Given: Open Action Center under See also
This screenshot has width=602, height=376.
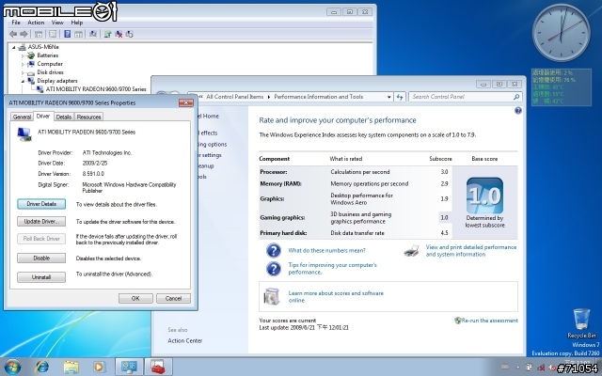Looking at the screenshot, I should point(184,340).
